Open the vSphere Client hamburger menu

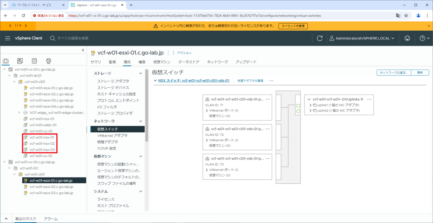tap(8, 38)
